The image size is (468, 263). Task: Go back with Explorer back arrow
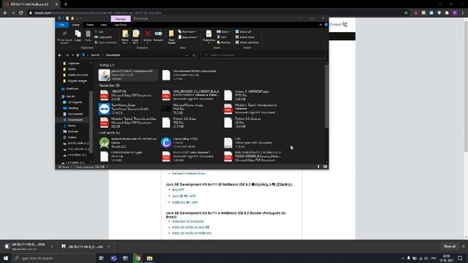click(x=60, y=56)
